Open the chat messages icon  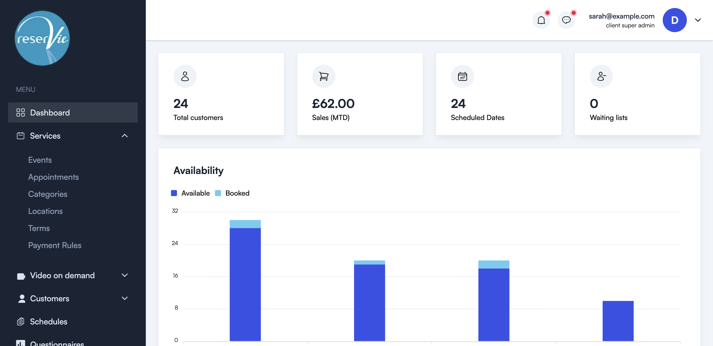[x=566, y=20]
